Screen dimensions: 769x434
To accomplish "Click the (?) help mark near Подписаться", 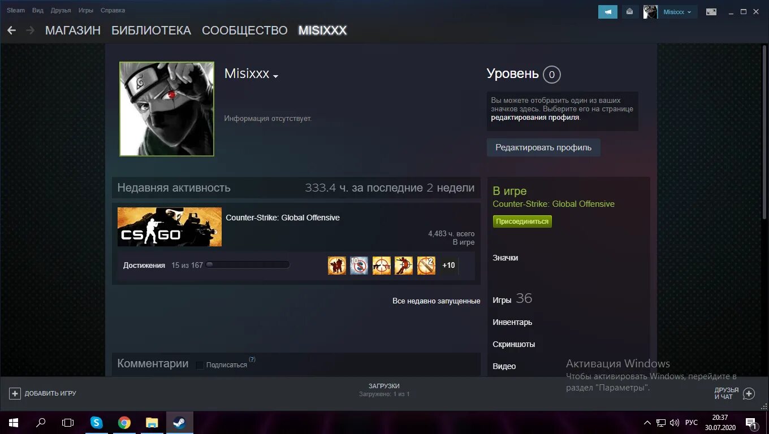I will click(x=252, y=359).
